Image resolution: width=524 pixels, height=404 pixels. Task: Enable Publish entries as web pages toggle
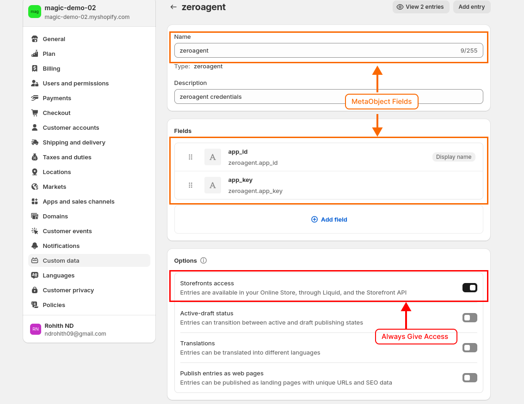(x=470, y=378)
